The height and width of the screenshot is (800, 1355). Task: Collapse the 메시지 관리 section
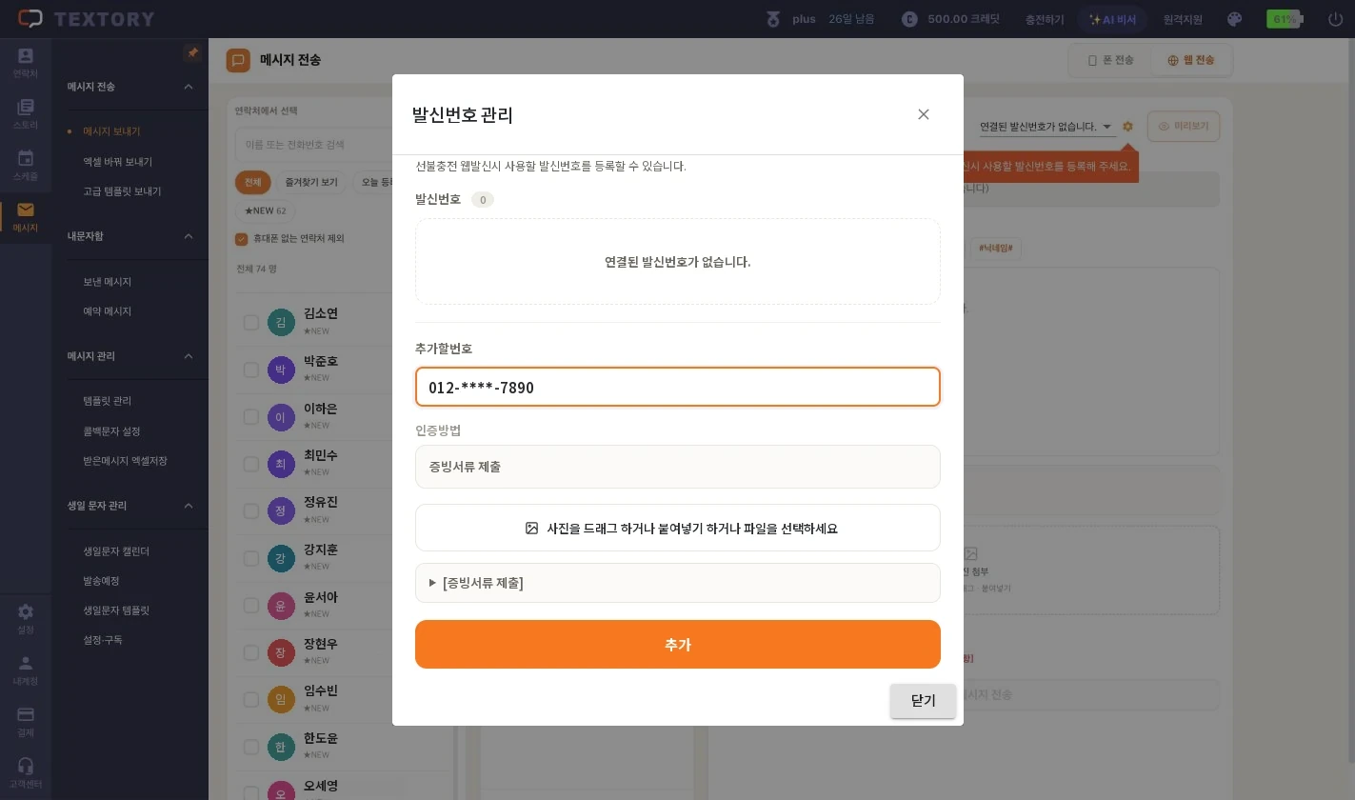189,356
